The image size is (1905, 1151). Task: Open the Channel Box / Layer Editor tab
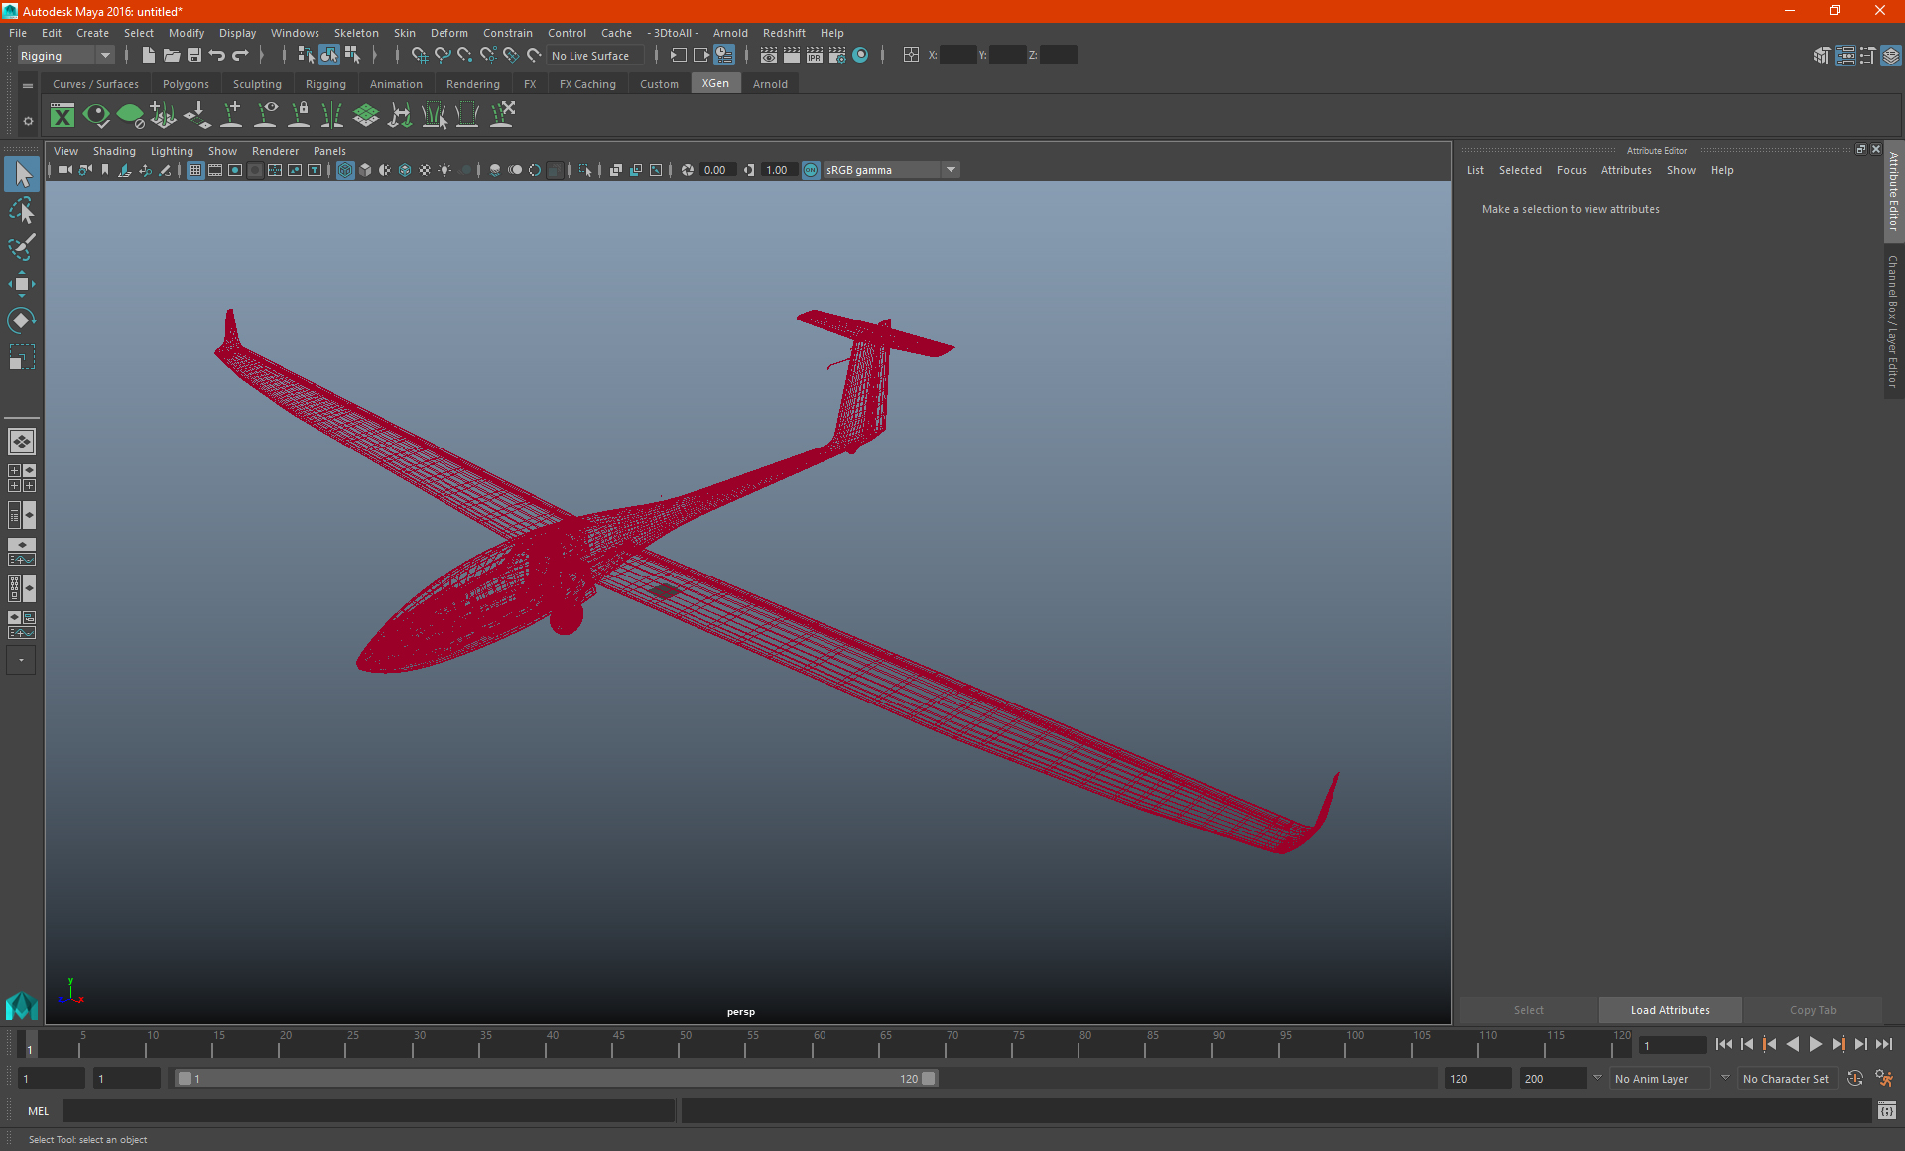1893,321
